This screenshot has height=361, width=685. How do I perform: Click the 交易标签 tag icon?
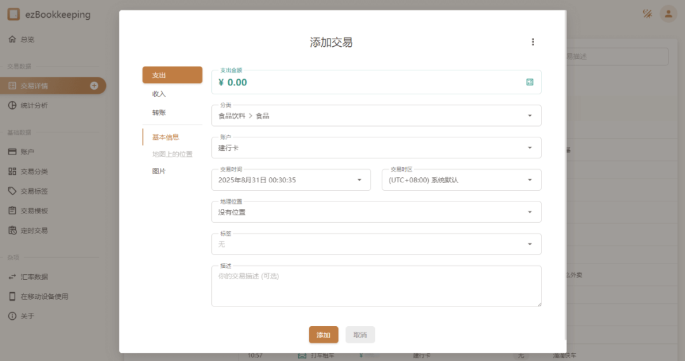point(12,191)
